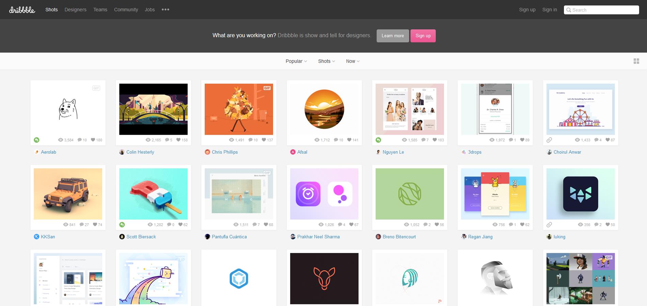
Task: Like Choirul Anwar's shot with the heart icon
Action: (x=607, y=140)
